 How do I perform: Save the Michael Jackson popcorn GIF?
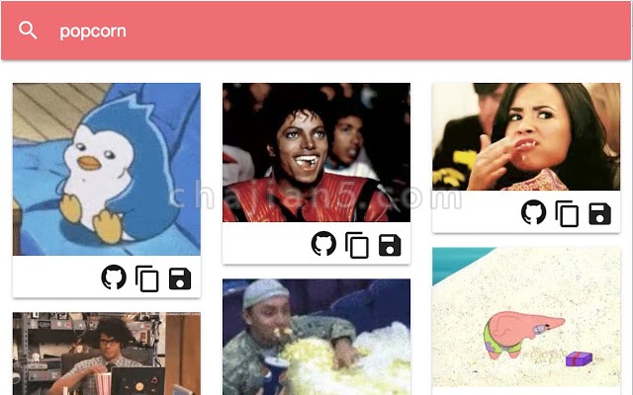(x=390, y=245)
